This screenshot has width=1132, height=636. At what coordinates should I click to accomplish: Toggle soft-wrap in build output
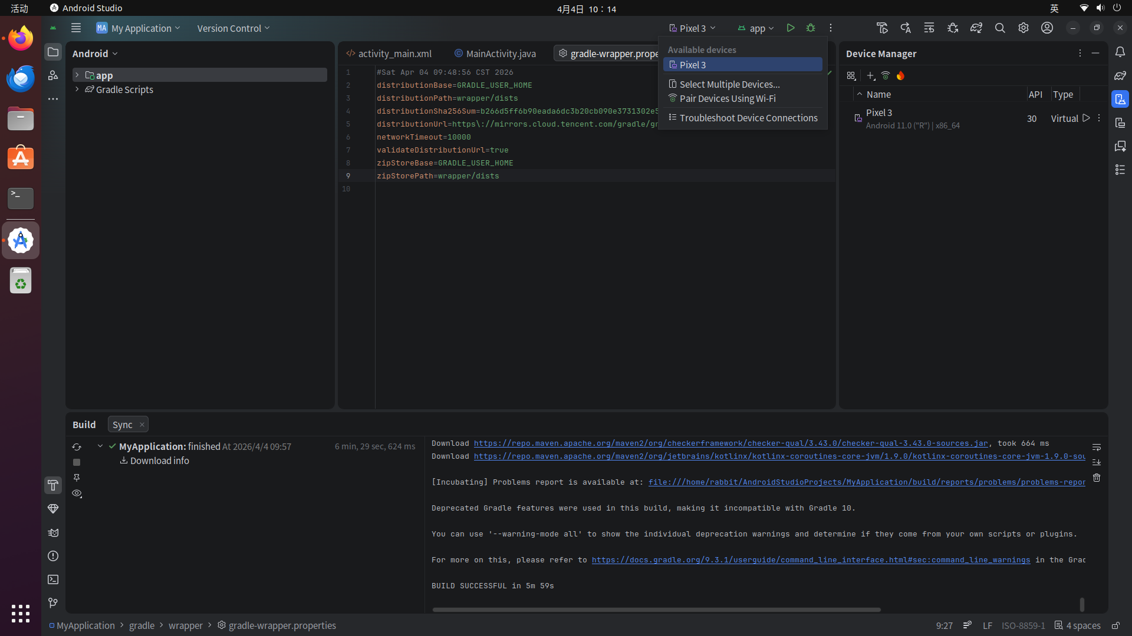pos(1097,448)
